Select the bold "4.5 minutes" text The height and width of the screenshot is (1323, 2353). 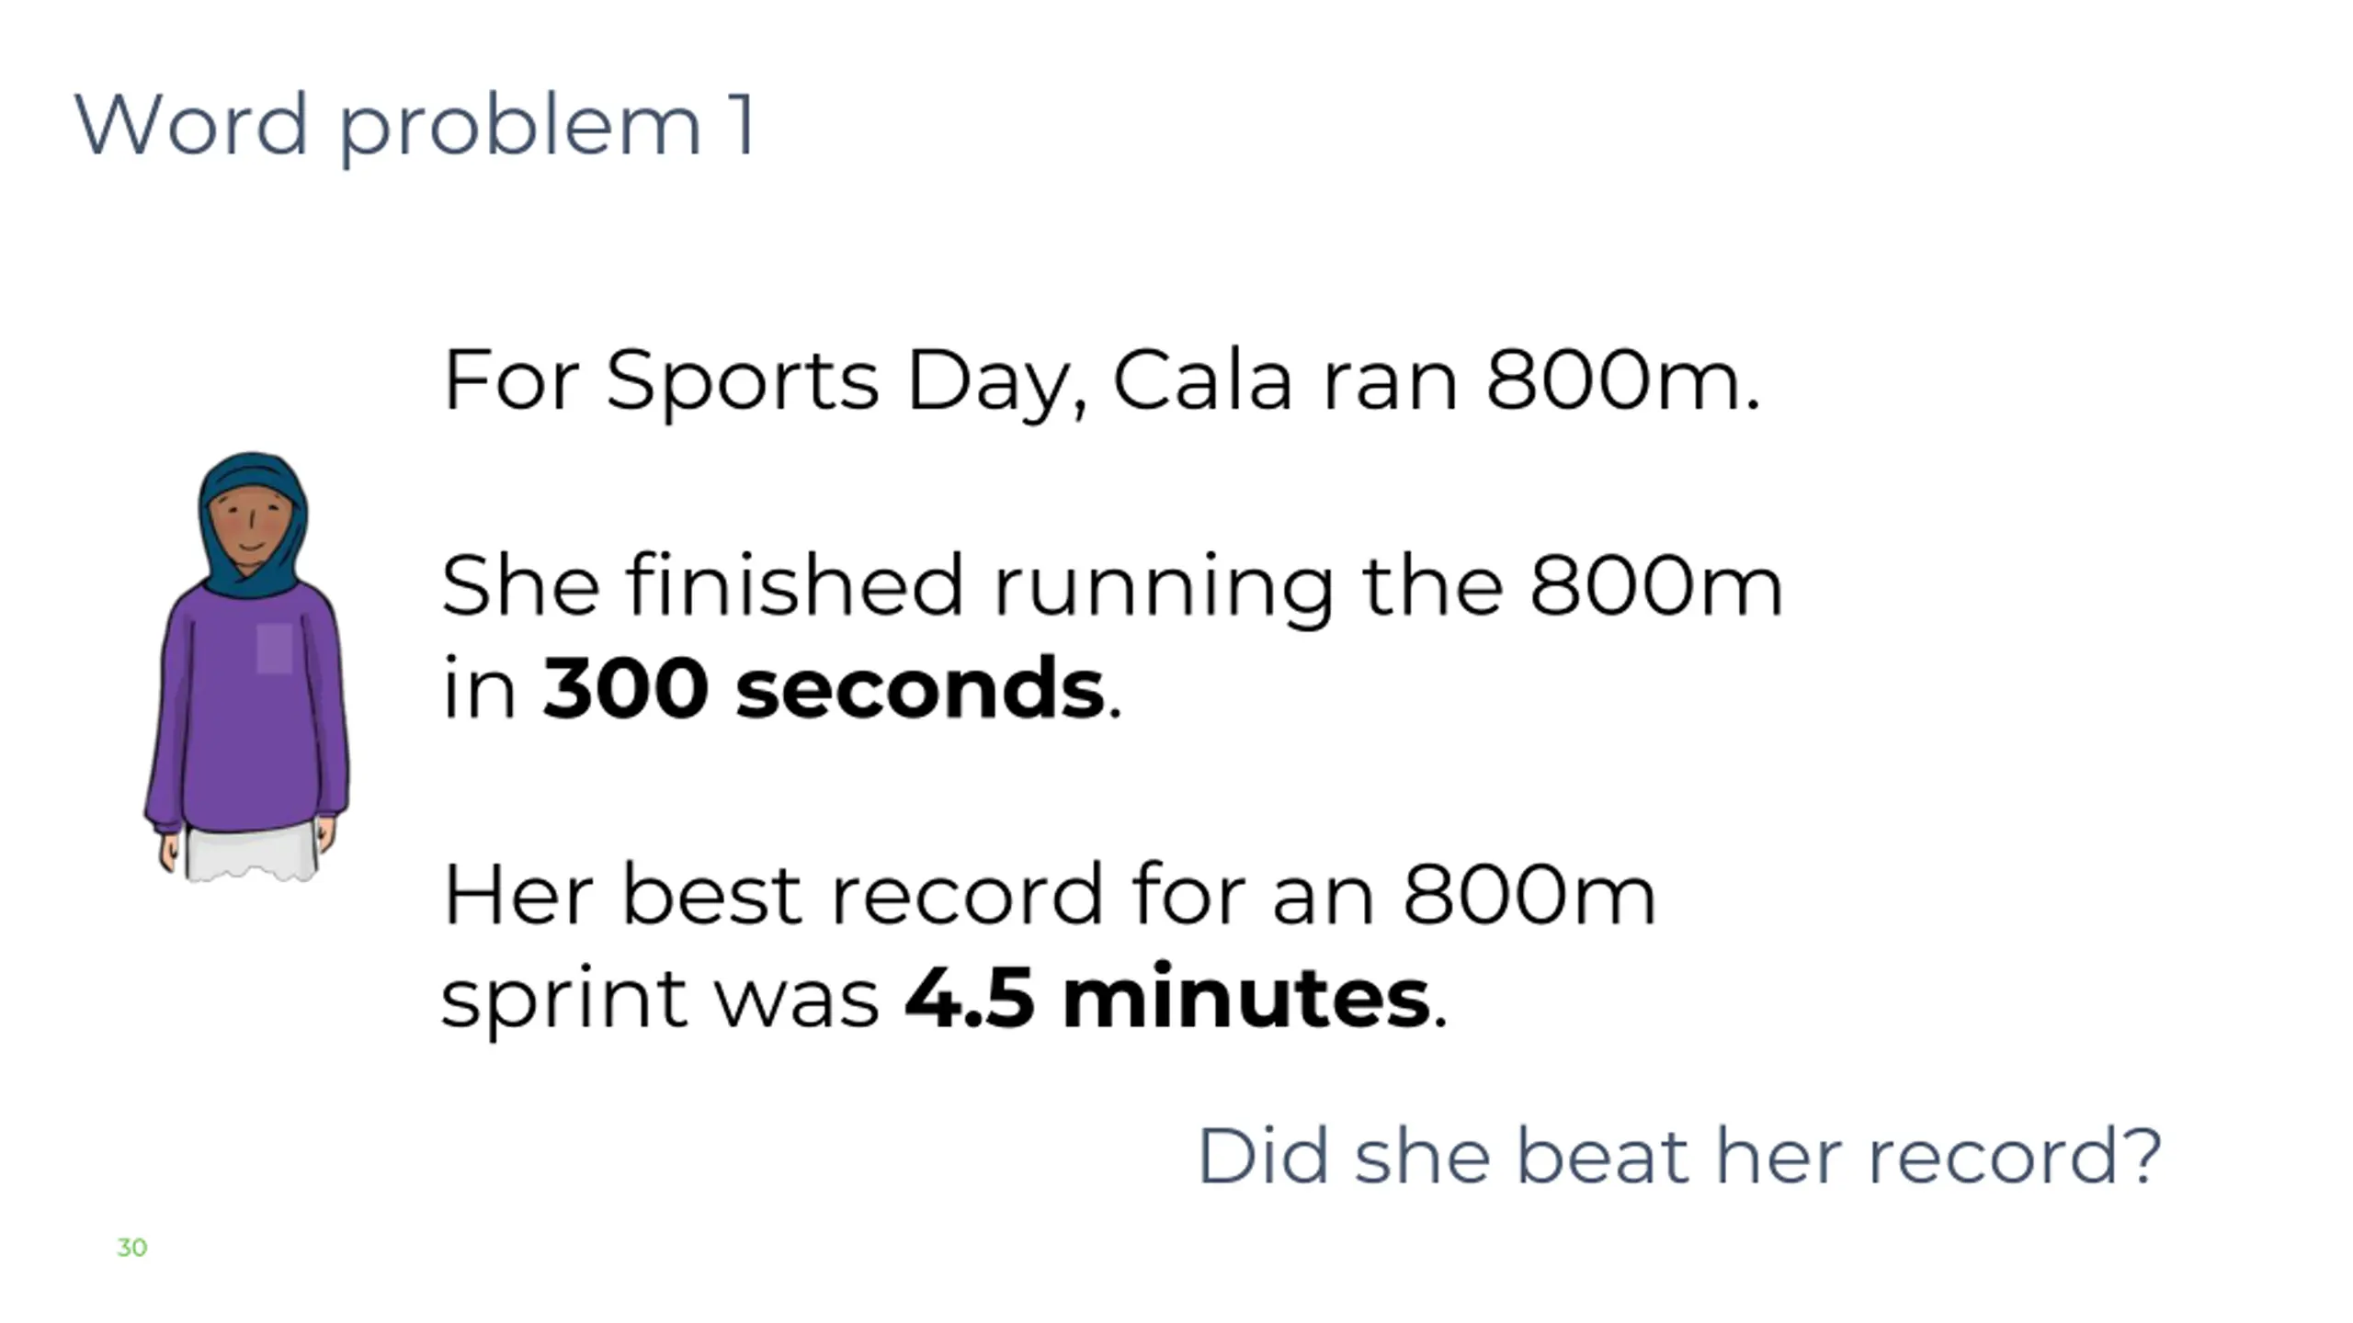[1167, 999]
